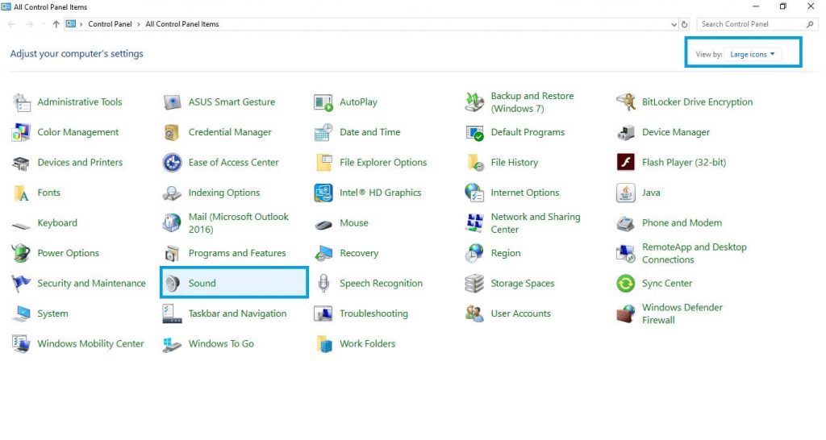The image size is (826, 440).
Task: Expand the chevron before Control Panel in breadcrumb
Action: click(x=81, y=24)
